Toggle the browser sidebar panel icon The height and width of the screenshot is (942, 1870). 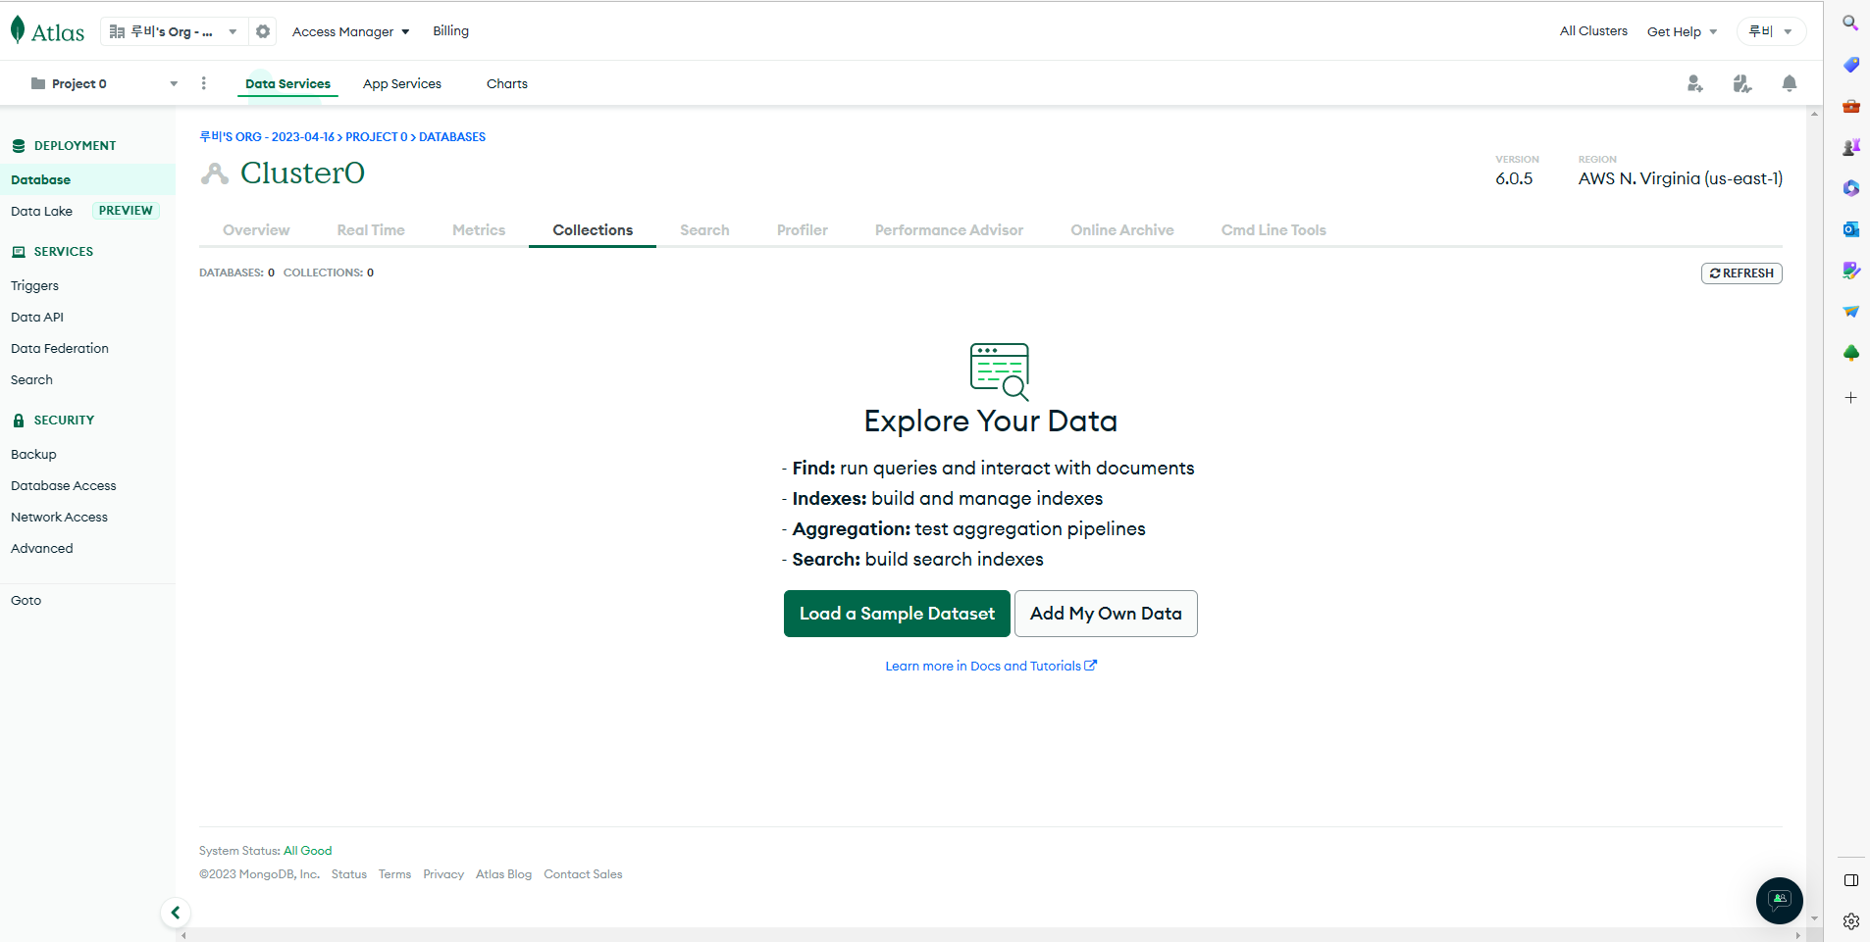coord(1850,880)
